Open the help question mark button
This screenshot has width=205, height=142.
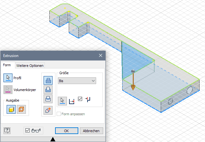point(7,130)
